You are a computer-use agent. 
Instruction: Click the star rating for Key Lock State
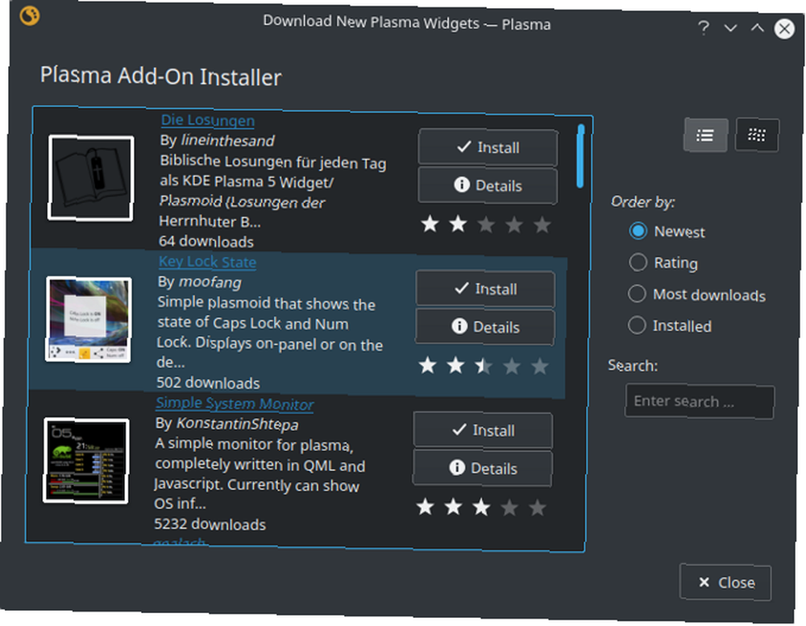(x=483, y=366)
